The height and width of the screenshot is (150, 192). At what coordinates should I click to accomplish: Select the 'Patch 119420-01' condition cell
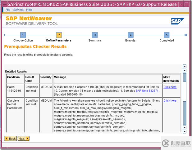pos(16,90)
